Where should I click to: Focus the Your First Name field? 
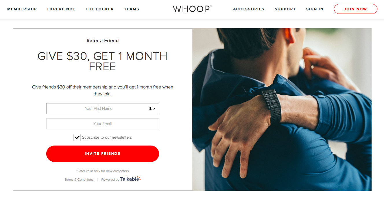tap(103, 109)
